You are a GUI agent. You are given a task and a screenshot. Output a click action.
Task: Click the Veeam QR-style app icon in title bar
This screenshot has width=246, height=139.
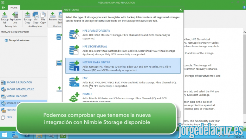(x=2, y=2)
